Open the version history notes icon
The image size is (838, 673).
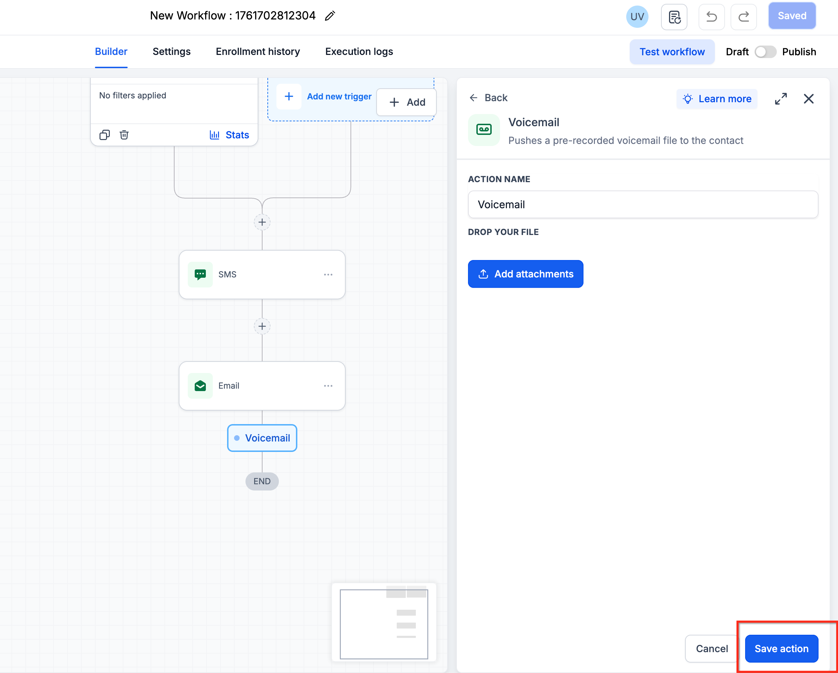(674, 17)
